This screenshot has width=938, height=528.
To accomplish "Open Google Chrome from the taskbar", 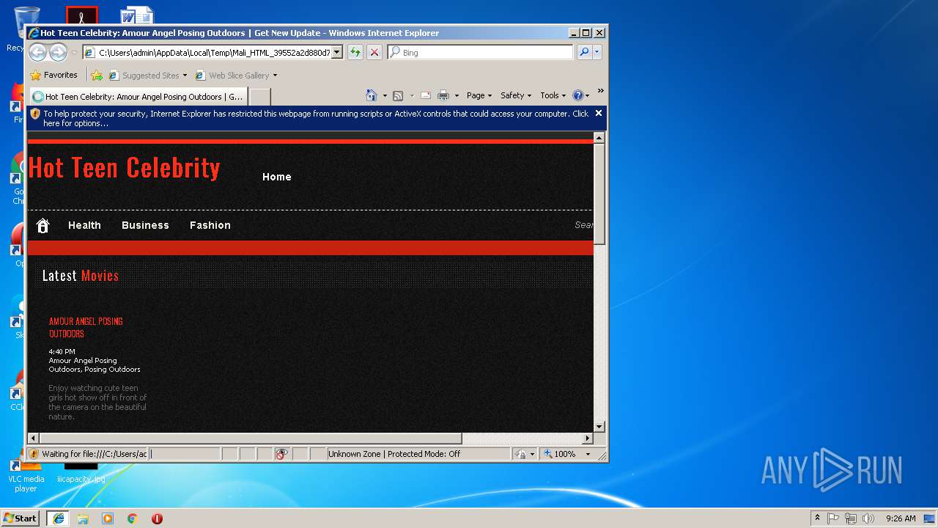I will (133, 518).
